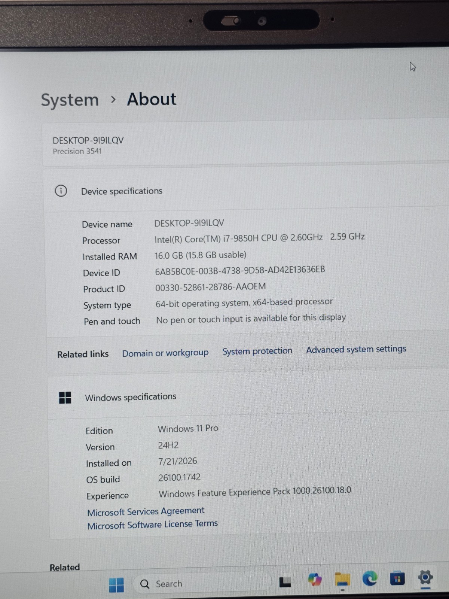Click the OS build label
The width and height of the screenshot is (449, 599).
pyautogui.click(x=103, y=479)
